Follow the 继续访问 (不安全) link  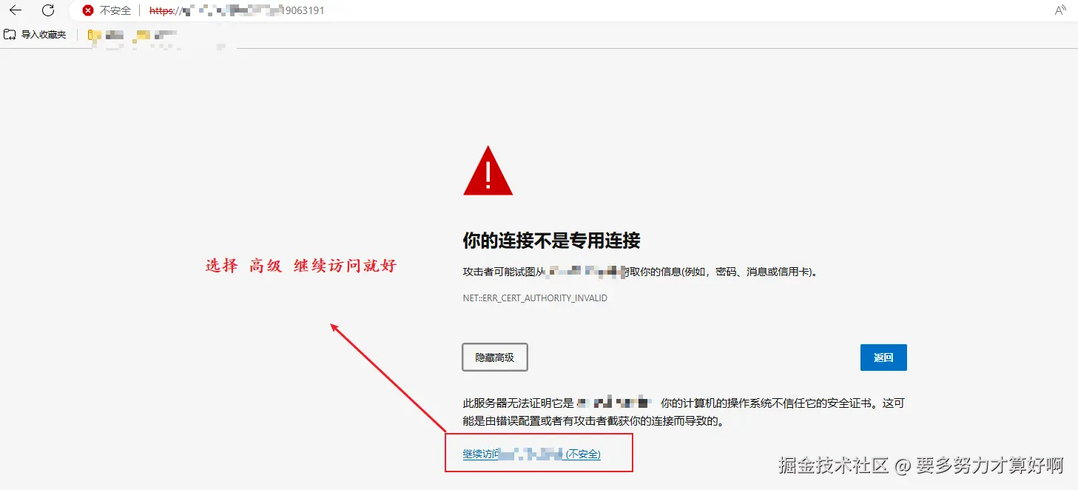point(531,454)
